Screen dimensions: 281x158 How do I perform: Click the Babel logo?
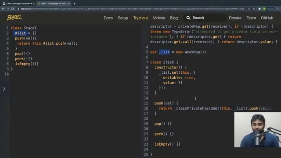click(14, 18)
